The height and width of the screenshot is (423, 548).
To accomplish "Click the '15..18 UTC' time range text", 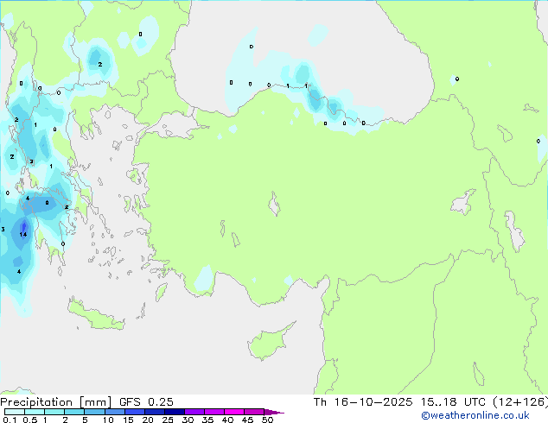I will pos(453,402).
